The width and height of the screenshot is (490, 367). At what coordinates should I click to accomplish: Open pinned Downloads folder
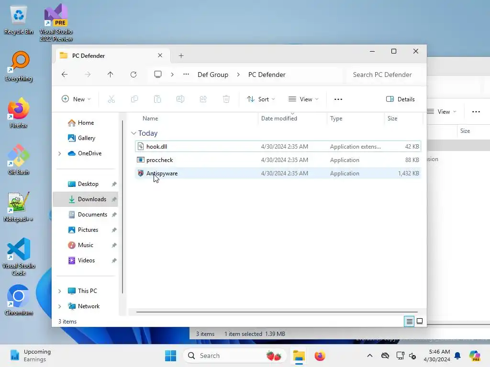coord(86,199)
